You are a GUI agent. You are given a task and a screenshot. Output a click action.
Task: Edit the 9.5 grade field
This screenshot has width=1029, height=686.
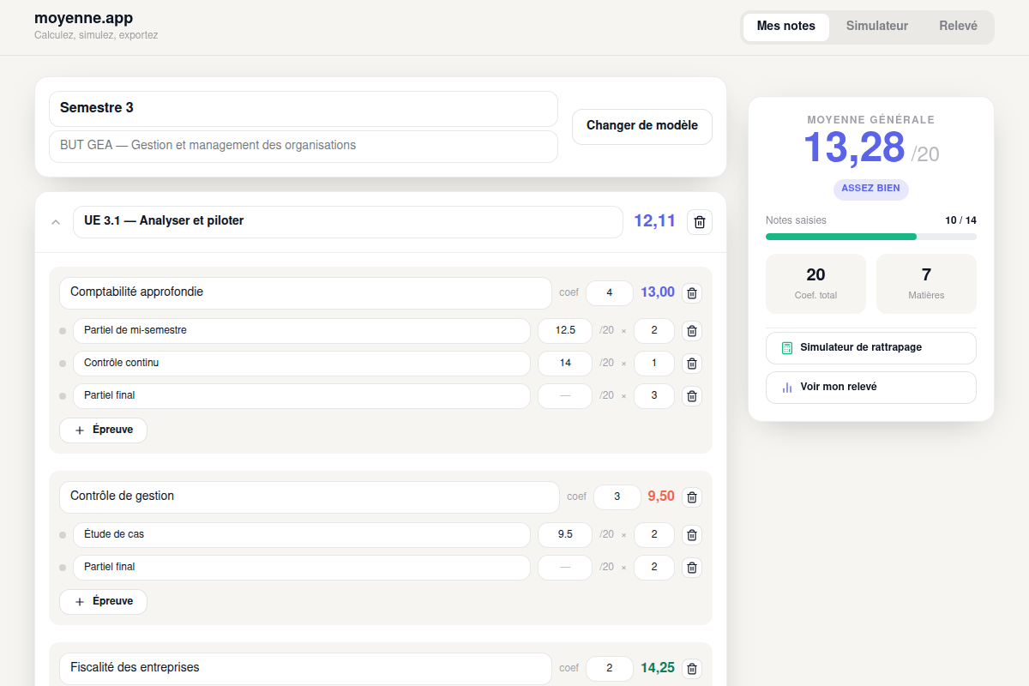[565, 535]
